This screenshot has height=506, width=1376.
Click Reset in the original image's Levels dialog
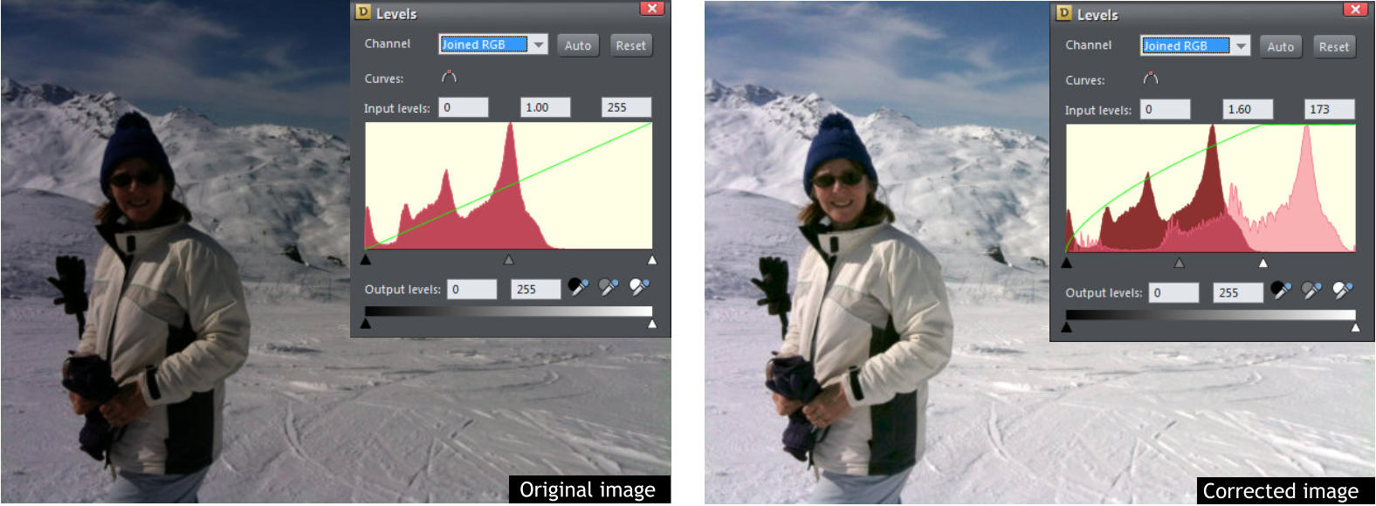coord(630,45)
